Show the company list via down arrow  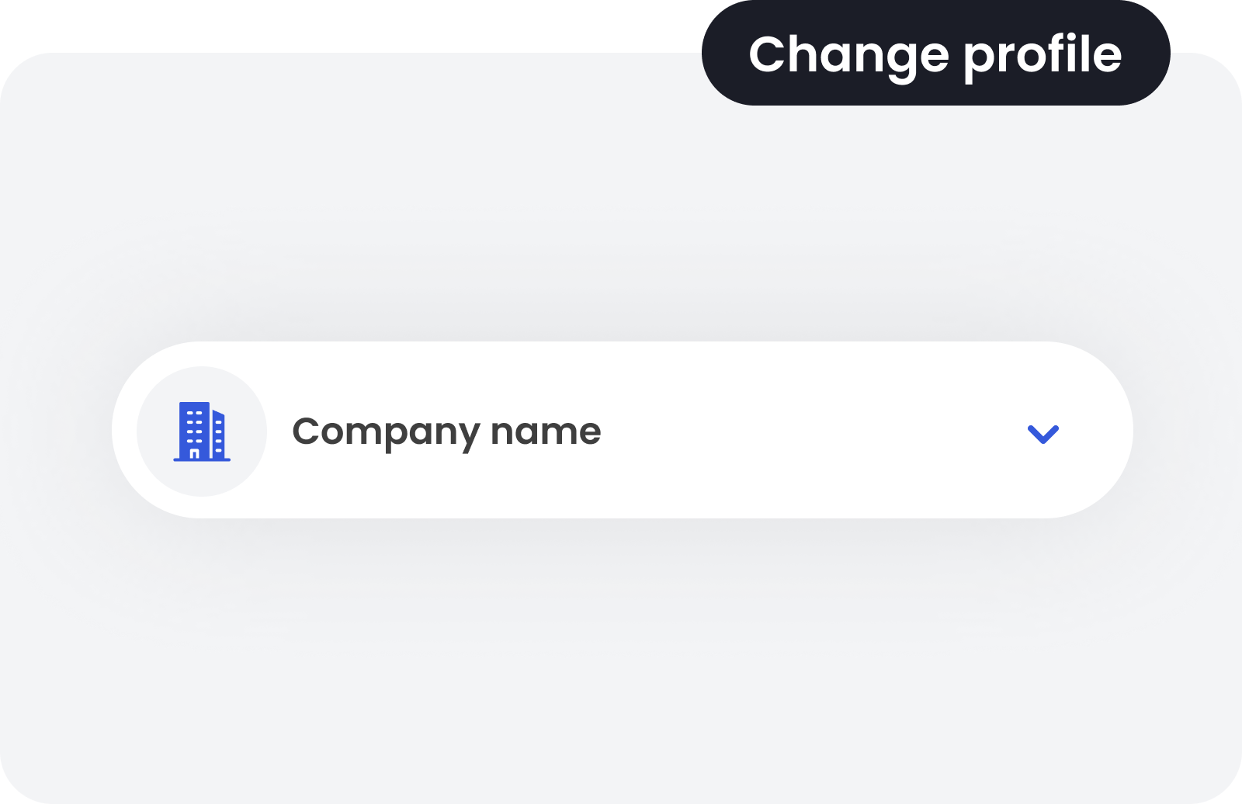coord(1043,434)
